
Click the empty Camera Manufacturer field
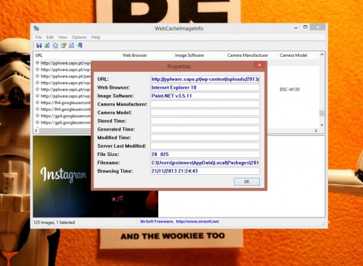(x=205, y=104)
